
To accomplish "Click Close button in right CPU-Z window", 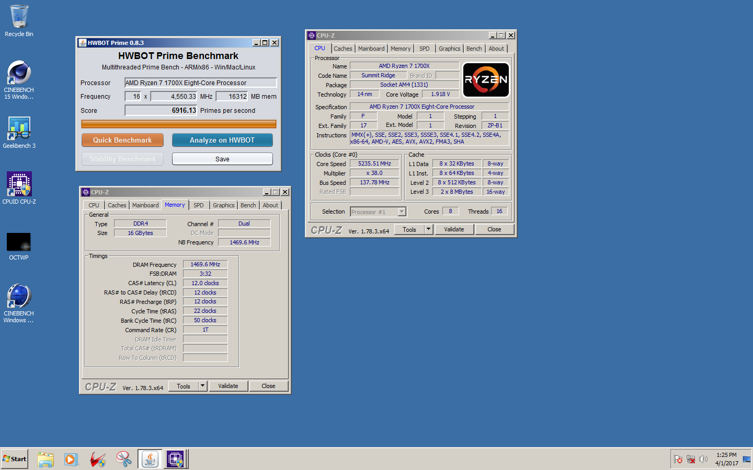I will [494, 229].
